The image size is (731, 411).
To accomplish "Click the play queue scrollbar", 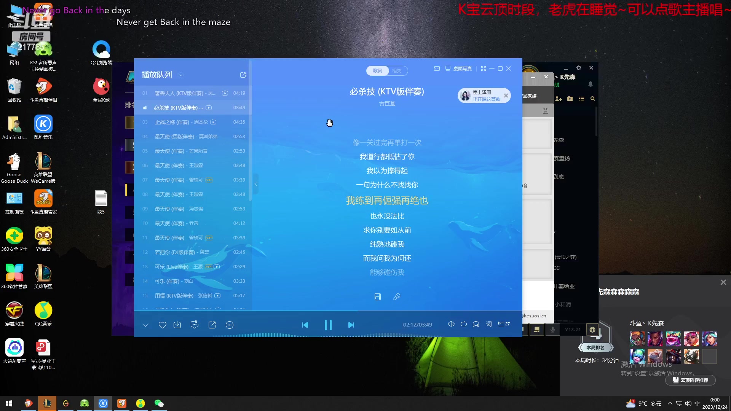I will [250, 130].
